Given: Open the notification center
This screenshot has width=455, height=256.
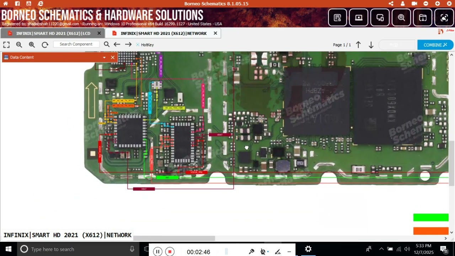Looking at the screenshot, I should (x=444, y=249).
